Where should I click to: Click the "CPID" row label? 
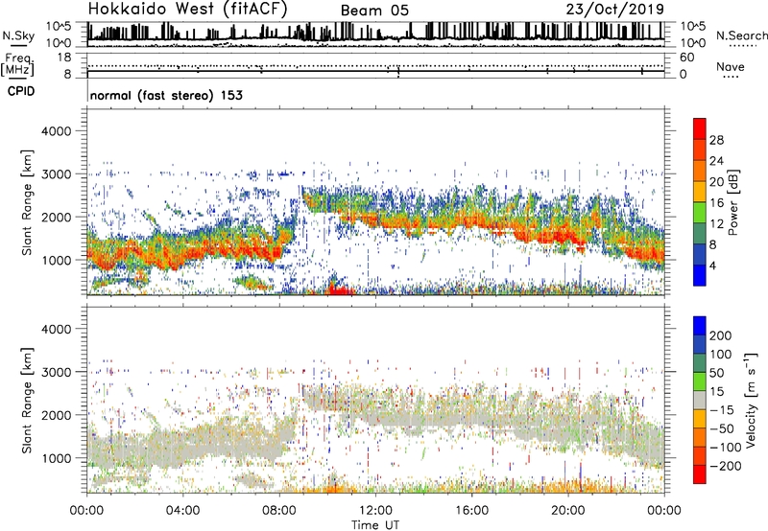point(21,91)
